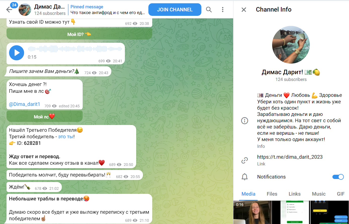The height and width of the screenshot is (224, 349).
Task: Click the back arrow in chat header
Action: (9, 10)
